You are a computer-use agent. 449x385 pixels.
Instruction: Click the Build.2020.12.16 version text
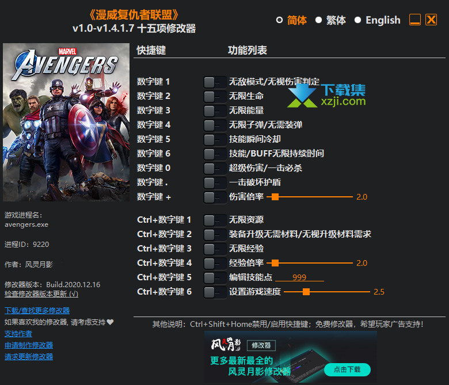[73, 284]
